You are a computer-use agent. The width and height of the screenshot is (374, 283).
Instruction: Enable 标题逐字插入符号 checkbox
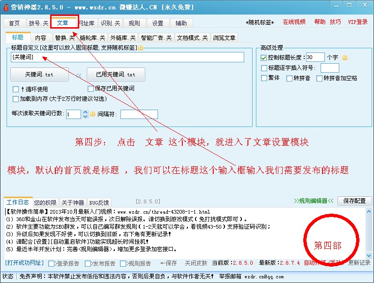pos(264,68)
